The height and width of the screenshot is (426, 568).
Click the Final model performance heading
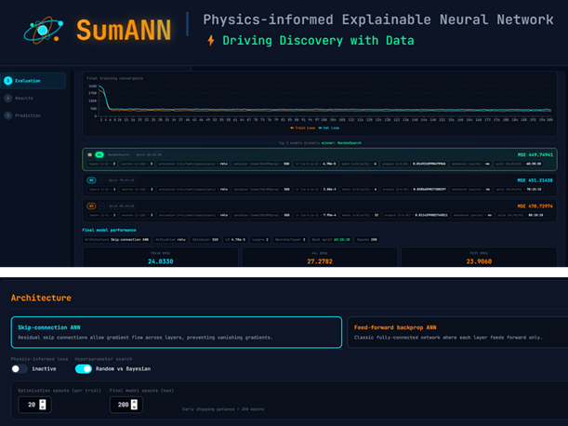[109, 230]
